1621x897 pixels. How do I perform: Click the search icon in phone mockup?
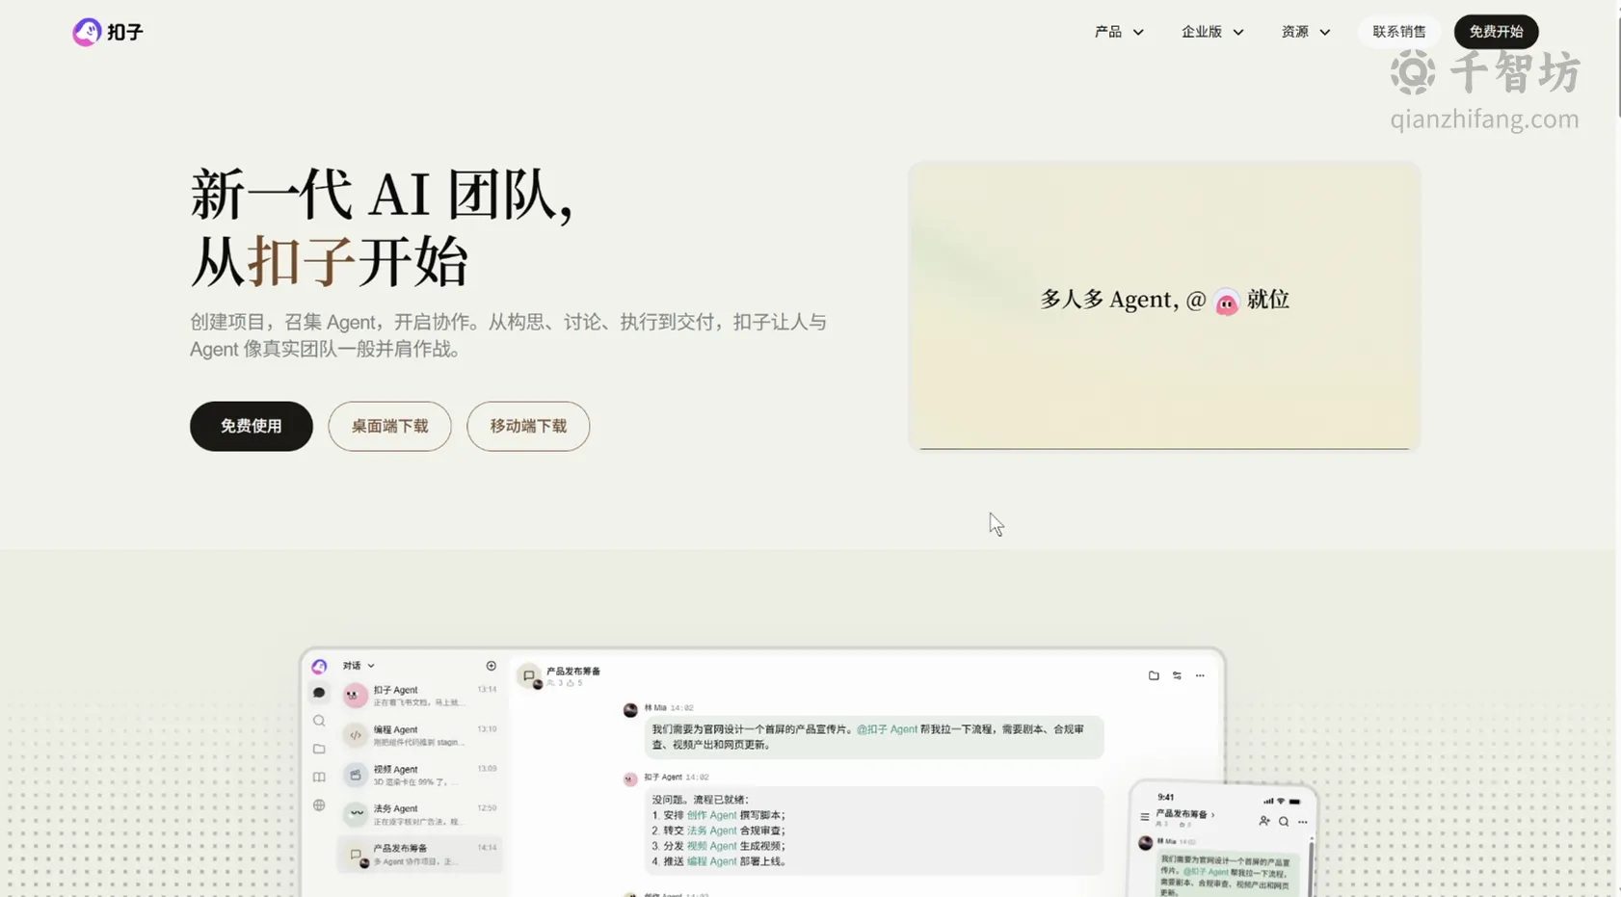[1284, 822]
